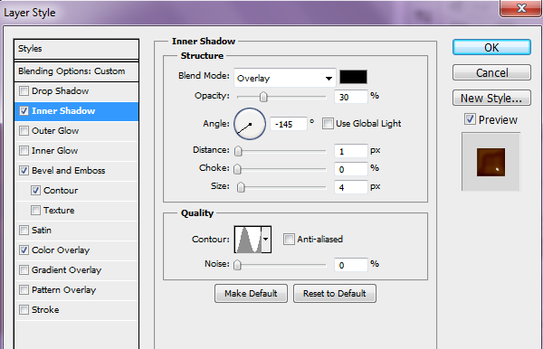Enable the Outer Glow checkbox

(x=24, y=131)
